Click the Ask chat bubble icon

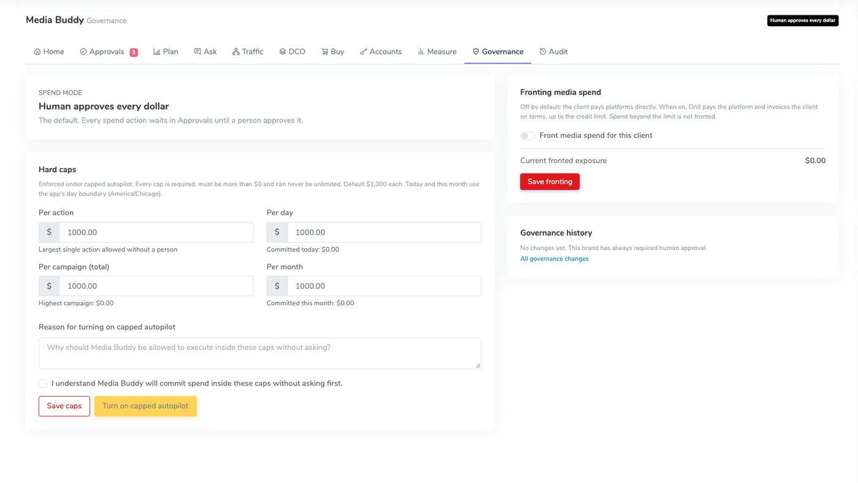197,51
